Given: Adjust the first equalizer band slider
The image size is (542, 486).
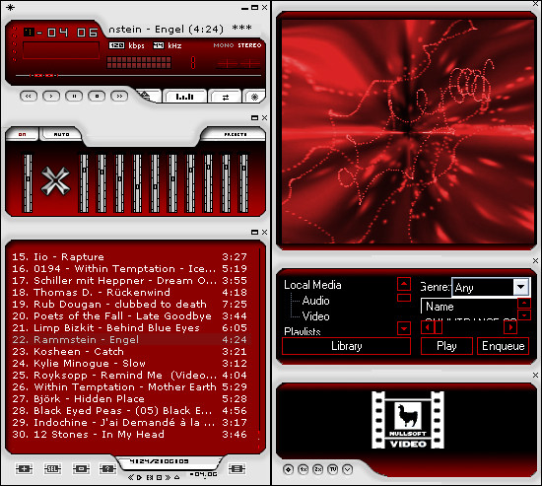Looking at the screenshot, I should click(84, 183).
